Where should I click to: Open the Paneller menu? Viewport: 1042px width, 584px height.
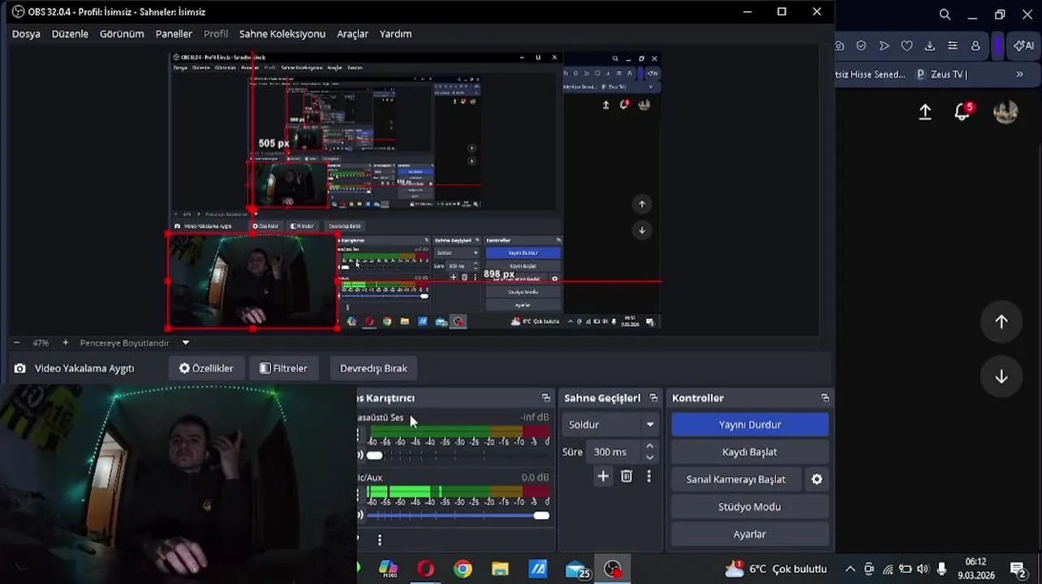pos(174,34)
